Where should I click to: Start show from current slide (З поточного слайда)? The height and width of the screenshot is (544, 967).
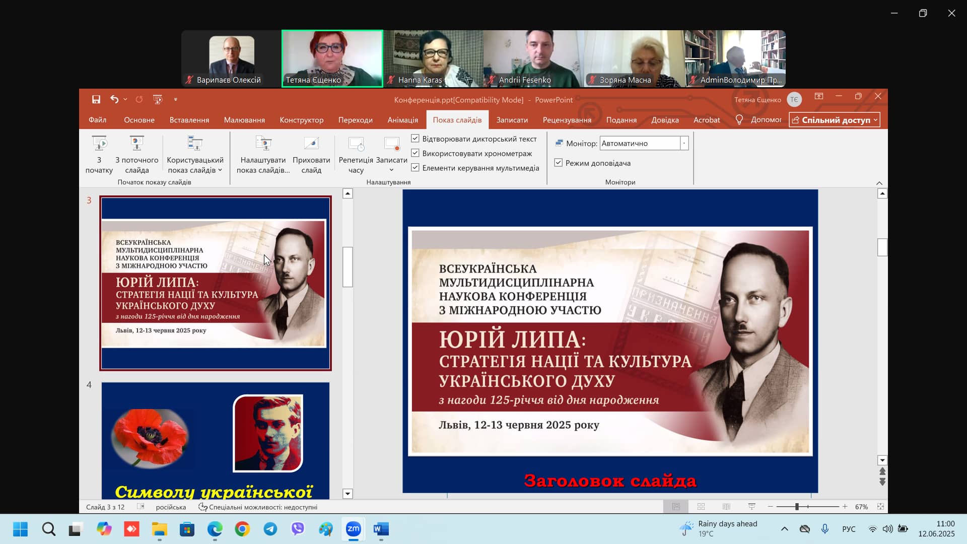click(x=137, y=154)
